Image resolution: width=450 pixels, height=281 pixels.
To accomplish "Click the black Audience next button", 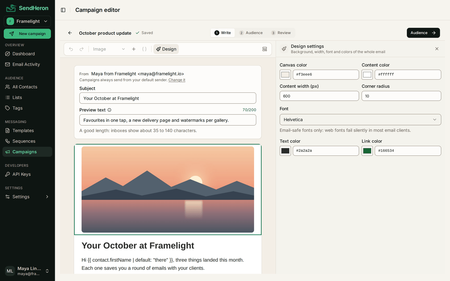I will [x=423, y=33].
